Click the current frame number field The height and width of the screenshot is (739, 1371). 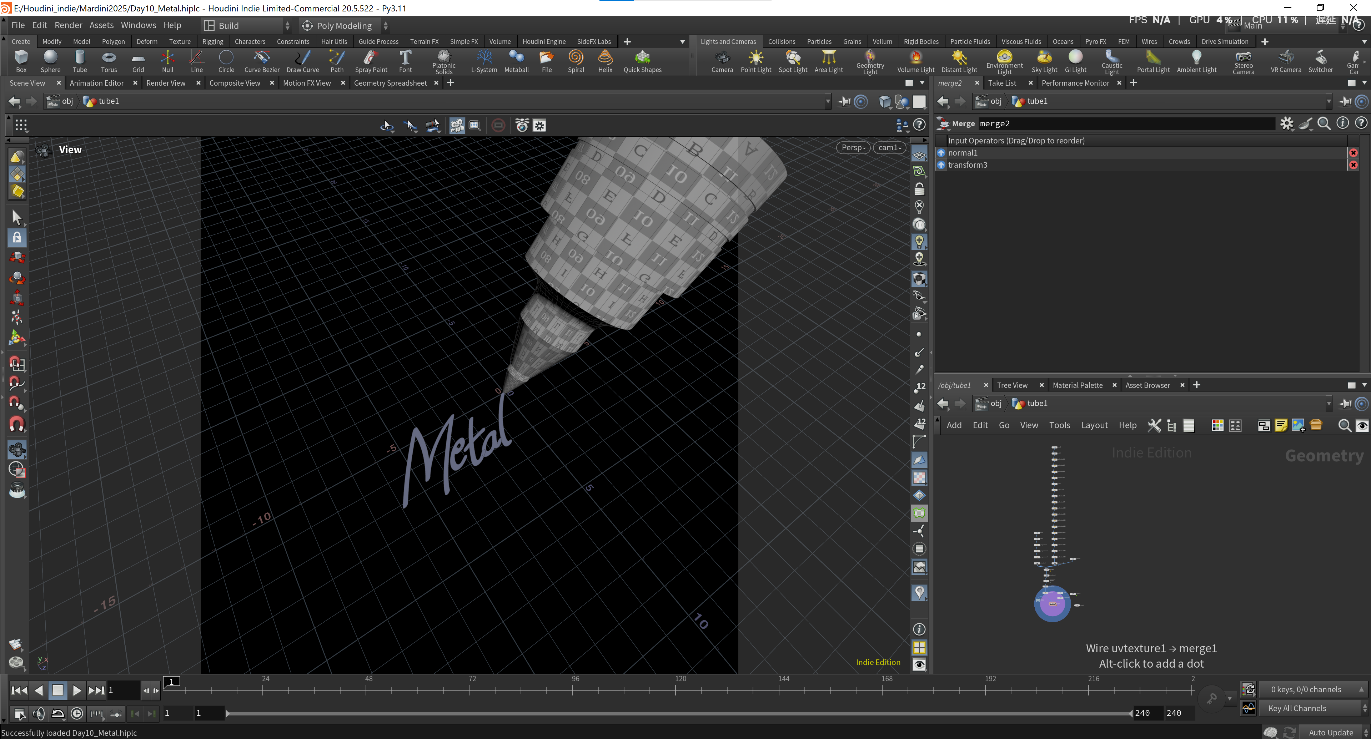pos(124,690)
